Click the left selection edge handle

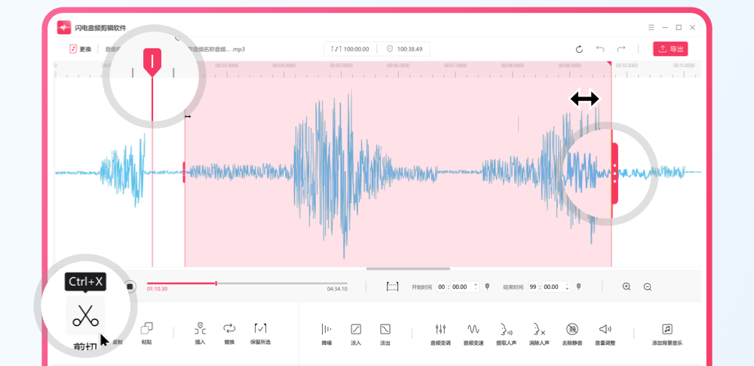pos(184,172)
